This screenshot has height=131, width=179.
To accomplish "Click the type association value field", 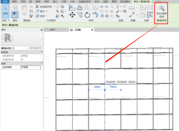I will click(x=30, y=67).
